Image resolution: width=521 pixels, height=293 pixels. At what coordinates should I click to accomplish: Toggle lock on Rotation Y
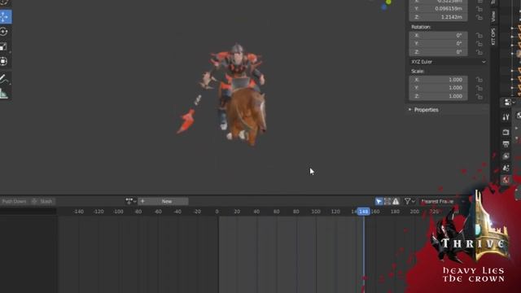(479, 43)
